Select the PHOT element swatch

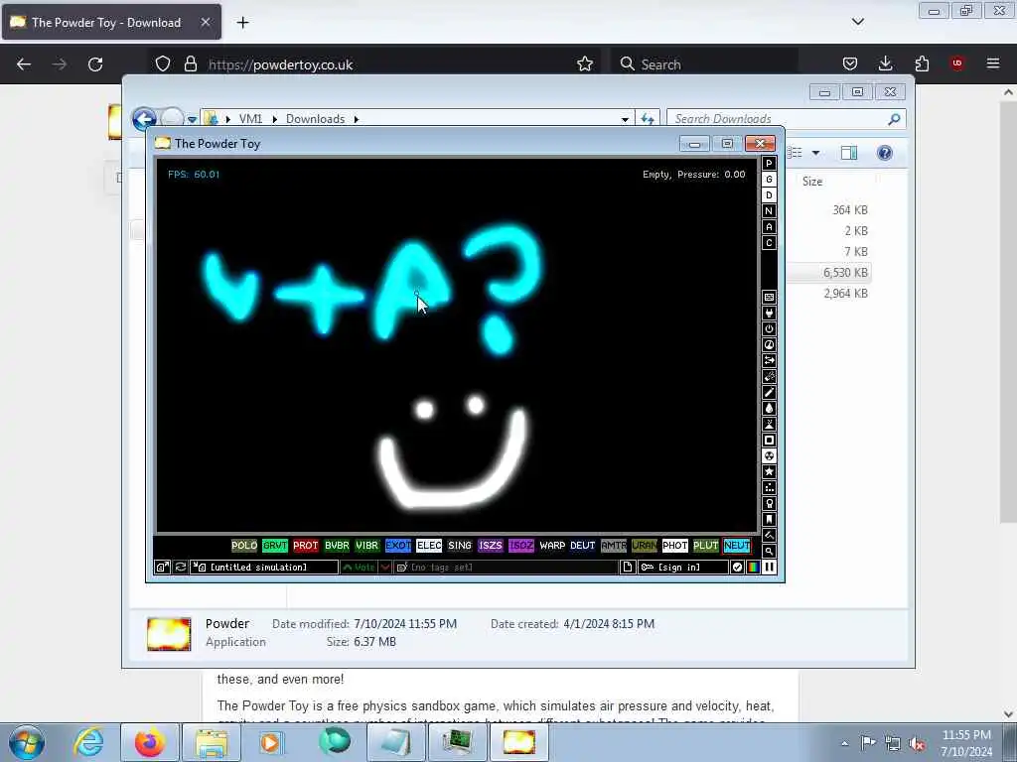[x=674, y=546]
